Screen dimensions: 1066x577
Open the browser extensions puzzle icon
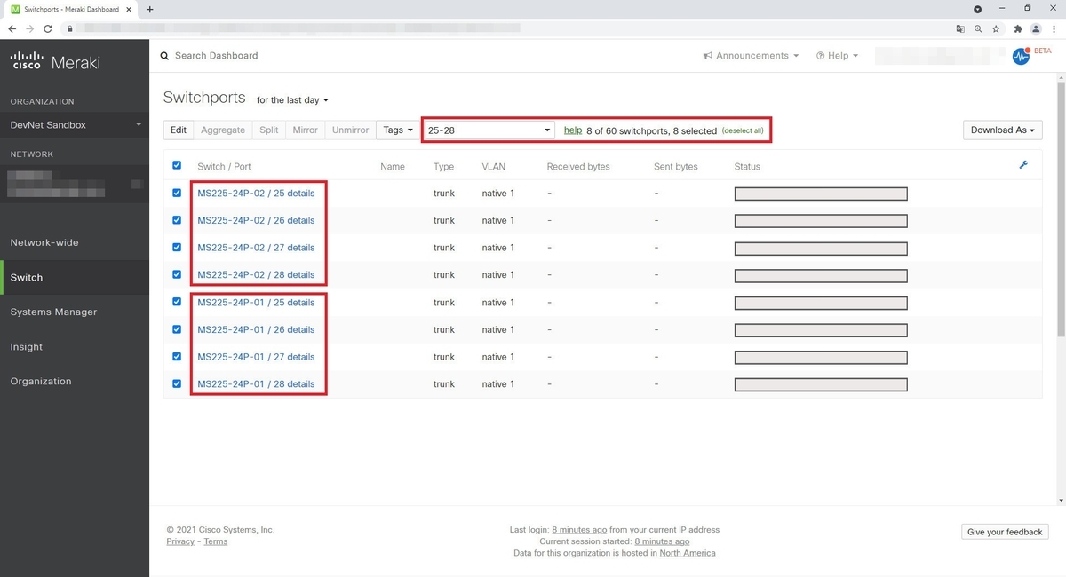[1017, 28]
